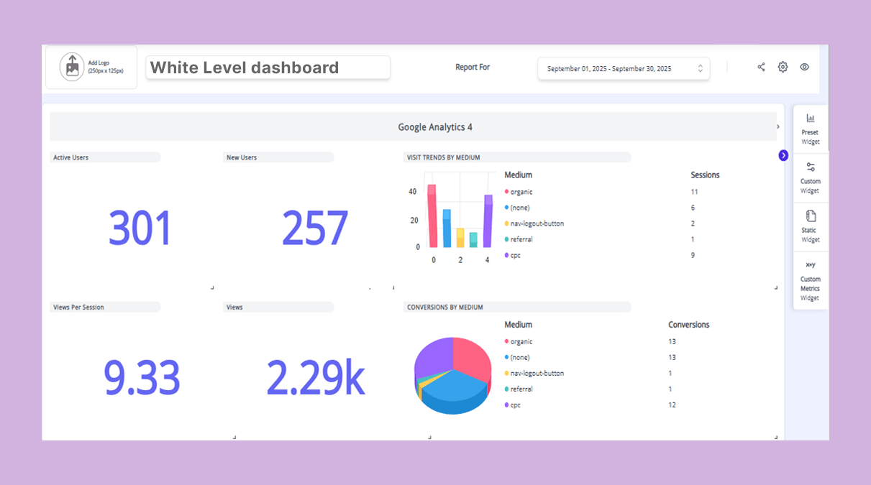Viewport: 871px width, 485px height.
Task: Click the White Level dashboard title field
Action: (x=268, y=68)
